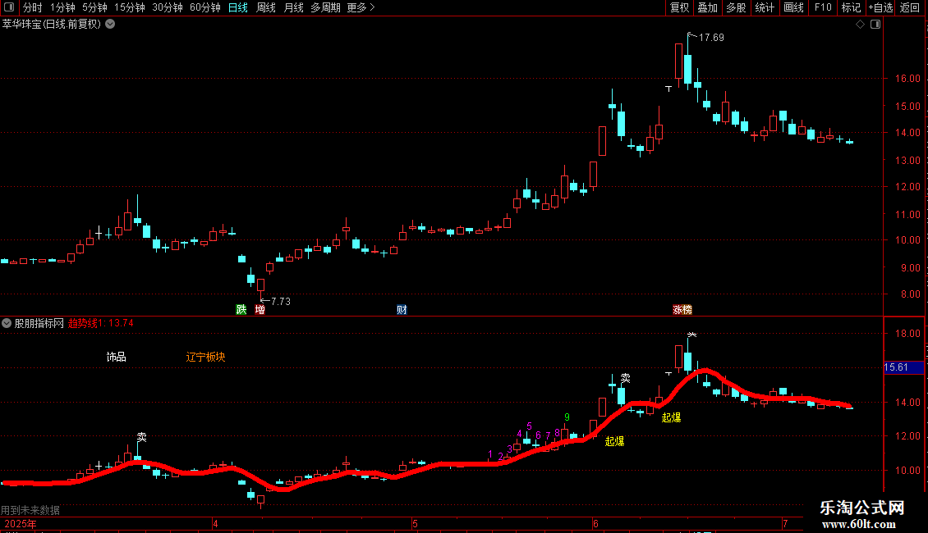Click the month 7 marker on time axis
Screen dimensions: 928x533
[x=785, y=524]
